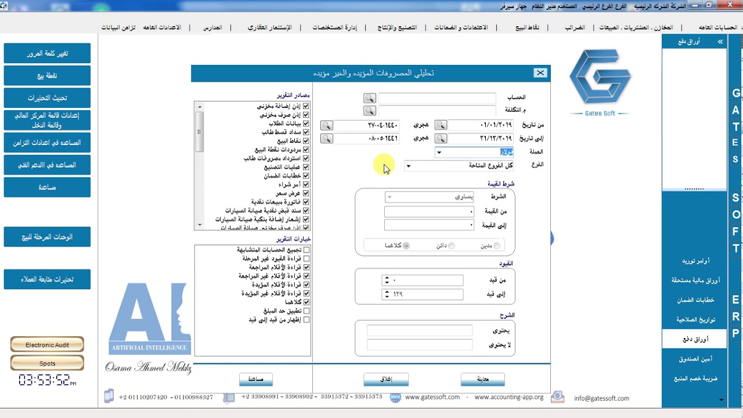The width and height of the screenshot is (743, 418).
Task: Open the الشرط condition dropdown
Action: (x=389, y=197)
